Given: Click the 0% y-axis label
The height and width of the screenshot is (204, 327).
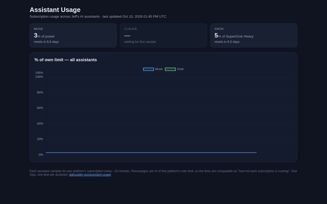Looking at the screenshot, I should point(41,155).
